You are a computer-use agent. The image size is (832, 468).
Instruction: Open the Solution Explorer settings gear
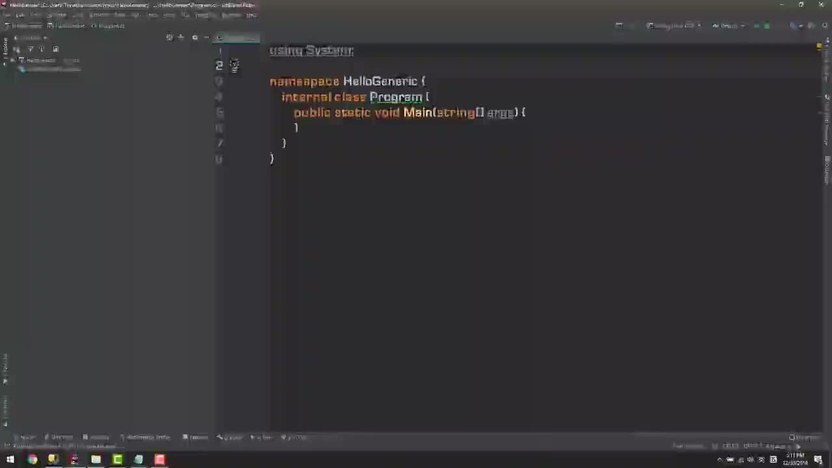[195, 38]
